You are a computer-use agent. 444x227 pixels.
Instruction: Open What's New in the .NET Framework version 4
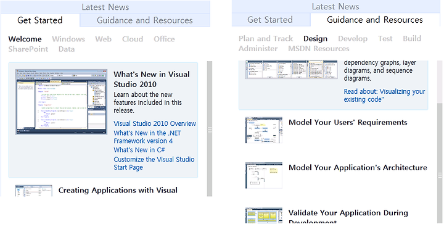[147, 137]
